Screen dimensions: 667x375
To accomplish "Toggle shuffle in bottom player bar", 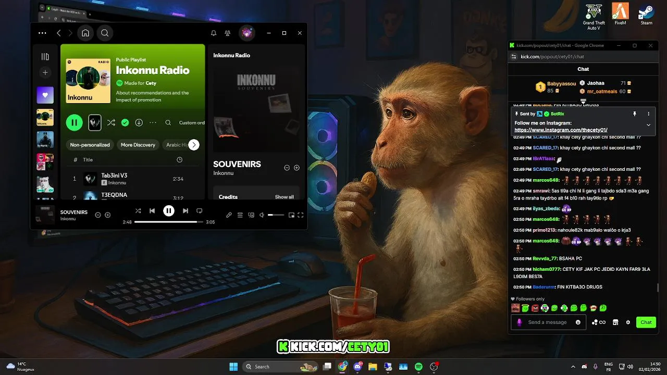I will (138, 211).
